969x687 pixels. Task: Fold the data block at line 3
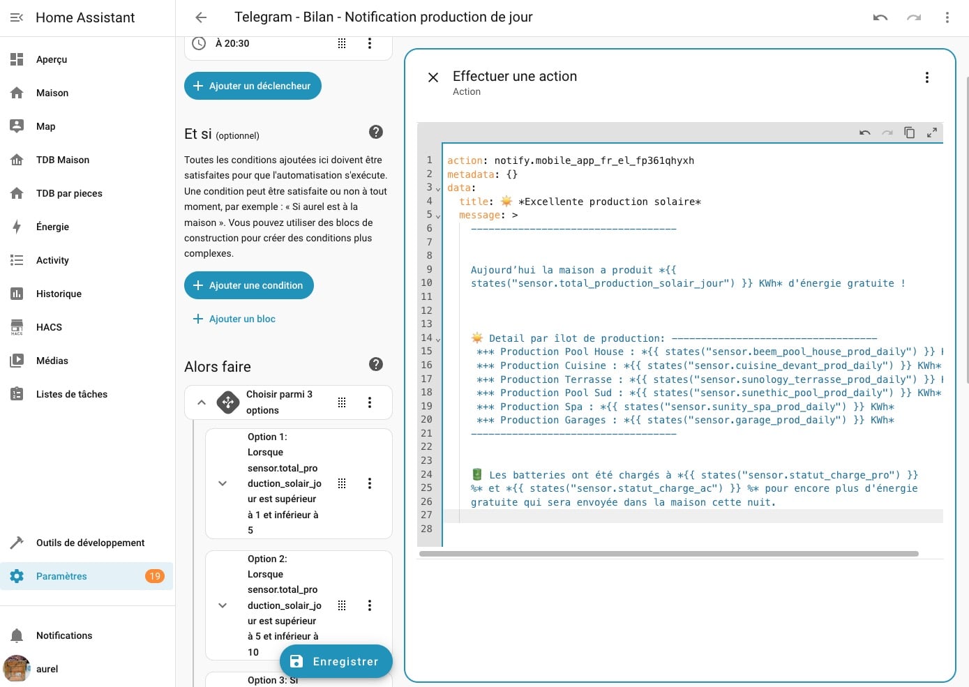pyautogui.click(x=438, y=188)
